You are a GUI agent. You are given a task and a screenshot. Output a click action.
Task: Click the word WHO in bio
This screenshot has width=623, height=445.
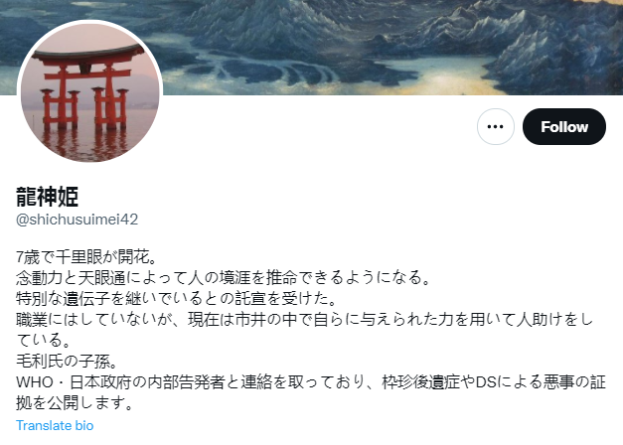pos(35,382)
